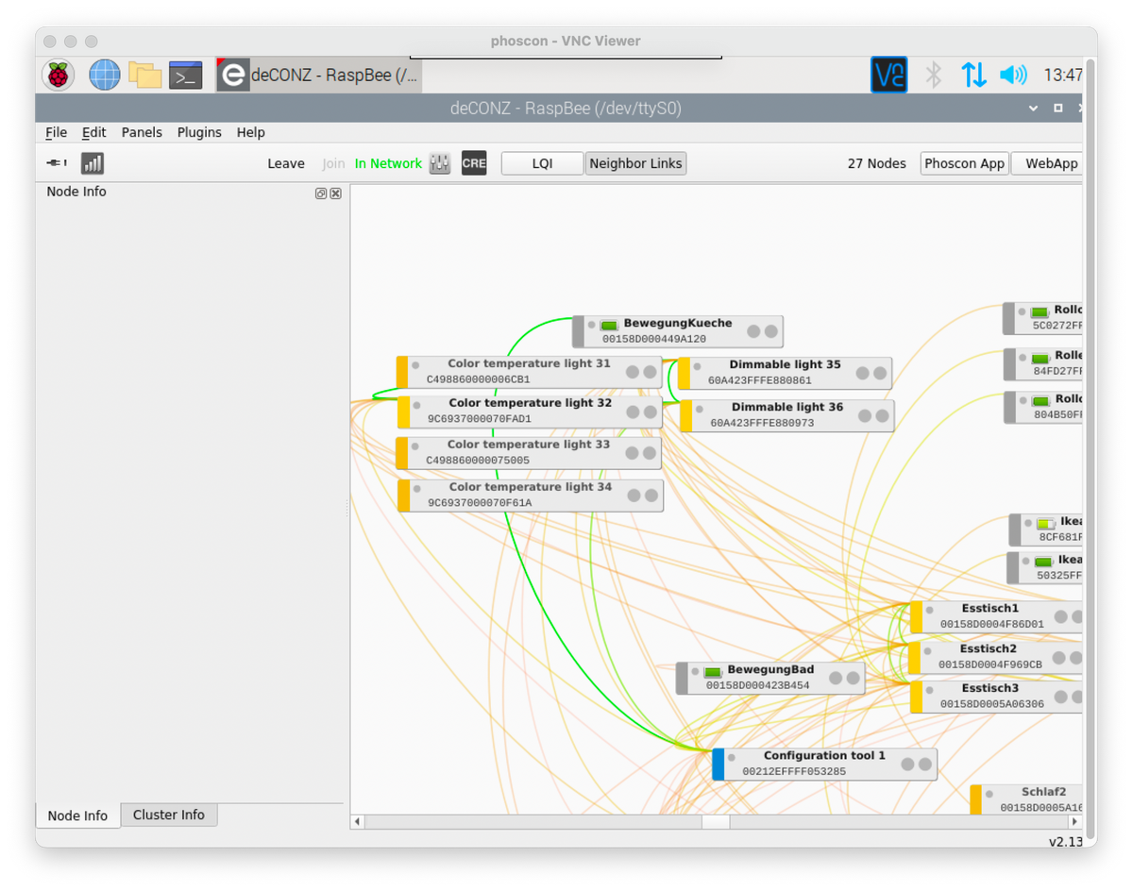Click BewegungKueche battery icon
Viewport: 1133px width, 891px height.
(609, 326)
